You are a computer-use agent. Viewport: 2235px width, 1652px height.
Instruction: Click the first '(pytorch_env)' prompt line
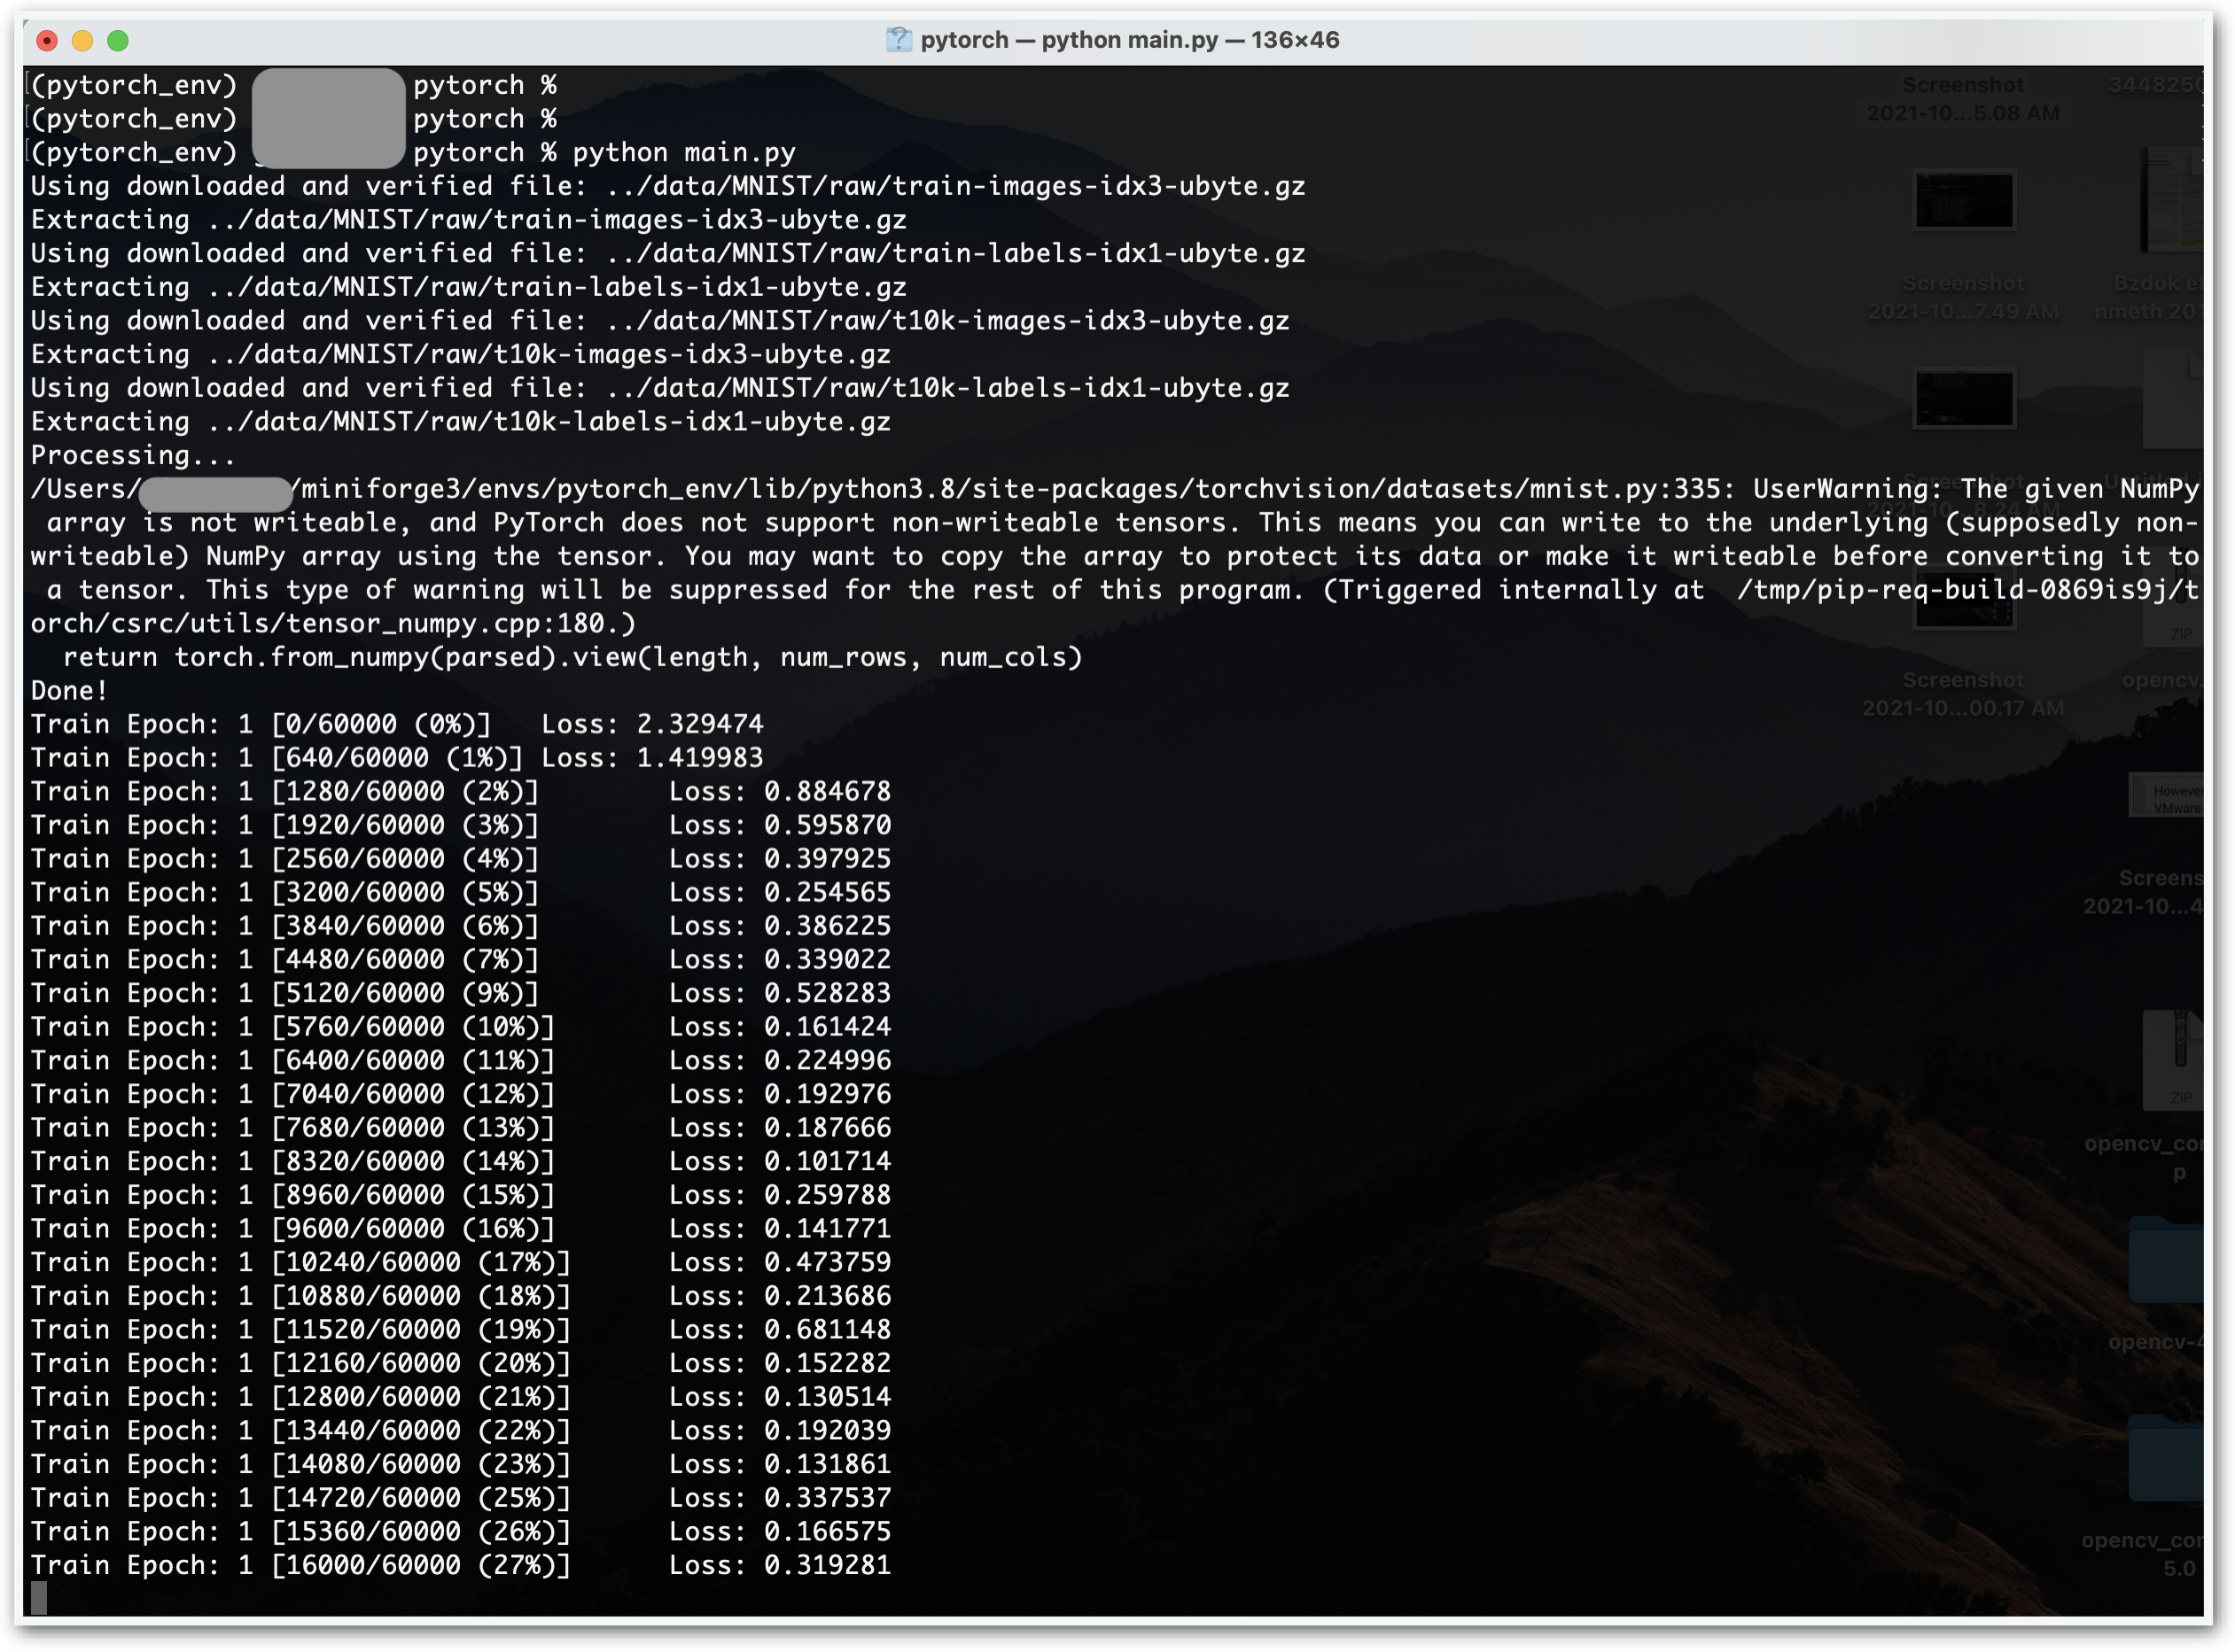pos(134,85)
